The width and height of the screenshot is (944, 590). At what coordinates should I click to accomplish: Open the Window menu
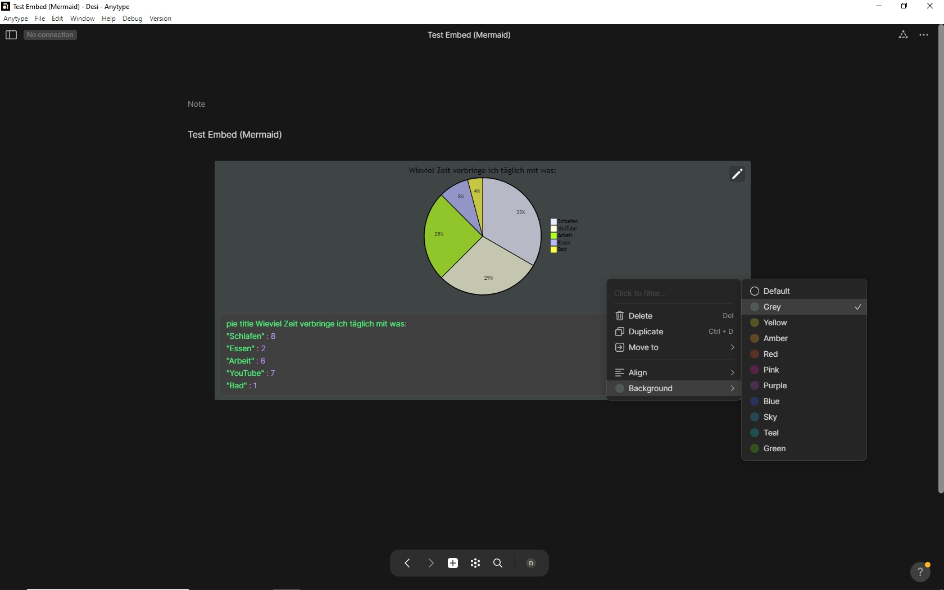click(x=83, y=19)
